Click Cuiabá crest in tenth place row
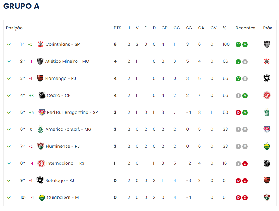 point(42,197)
